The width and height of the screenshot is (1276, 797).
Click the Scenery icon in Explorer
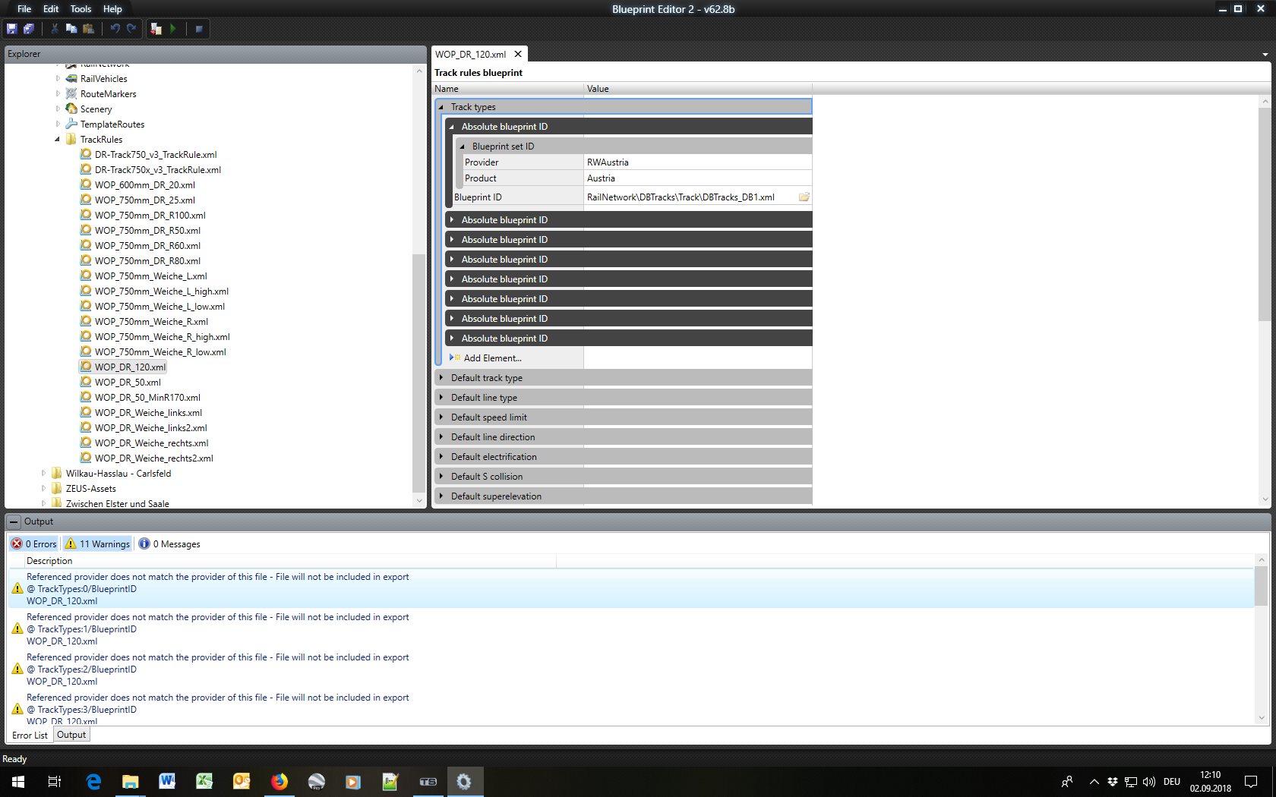(71, 109)
